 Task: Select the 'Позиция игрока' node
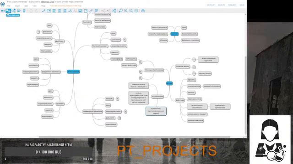point(183,67)
